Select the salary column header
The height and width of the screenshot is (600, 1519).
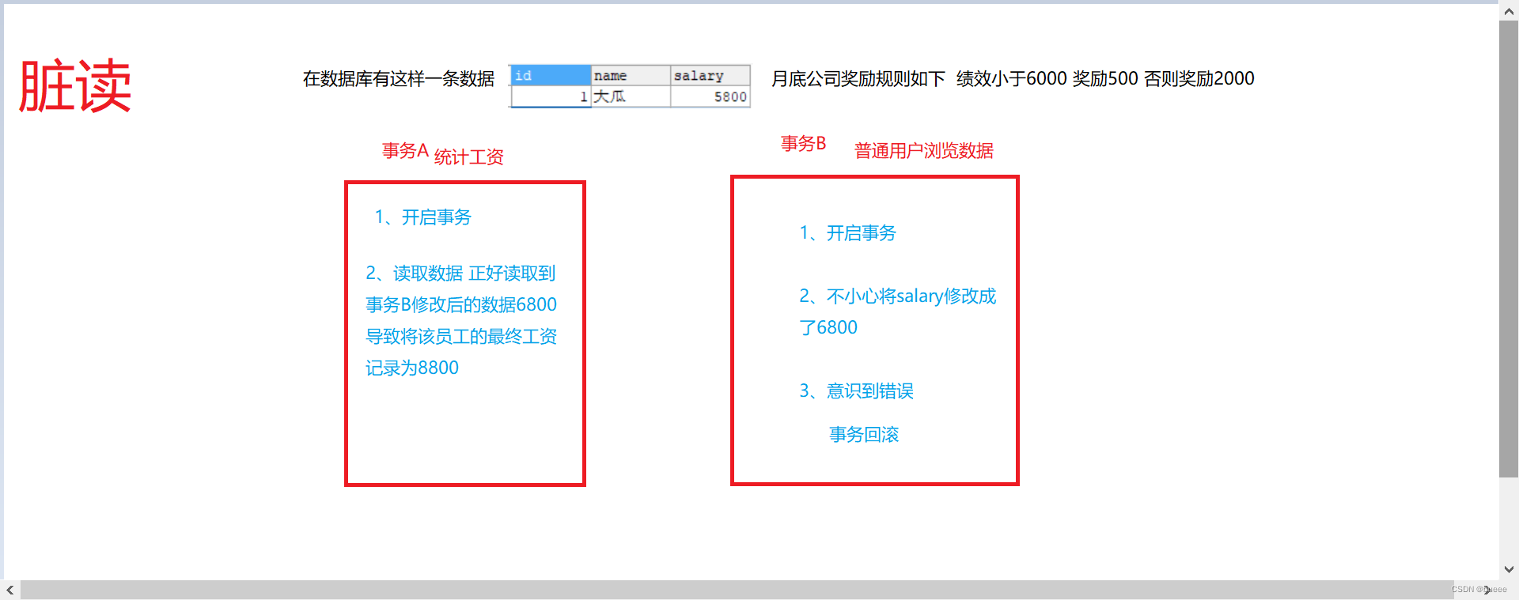click(x=710, y=75)
